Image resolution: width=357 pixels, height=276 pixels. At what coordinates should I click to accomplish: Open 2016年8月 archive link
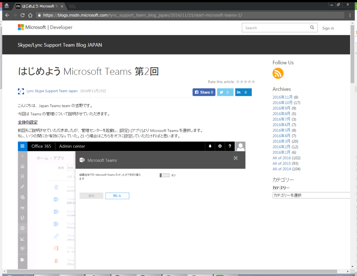pos(281,114)
